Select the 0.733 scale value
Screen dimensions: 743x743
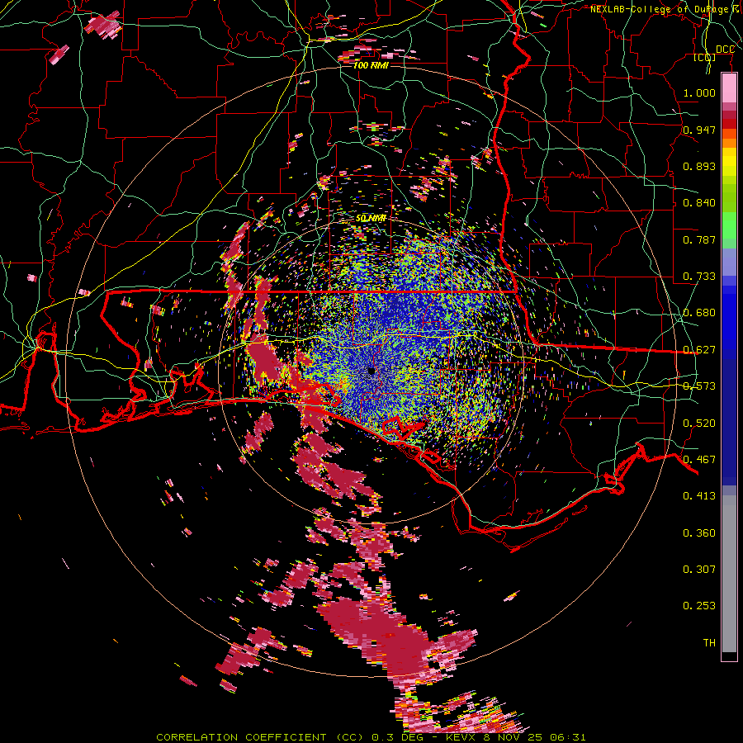coord(699,277)
